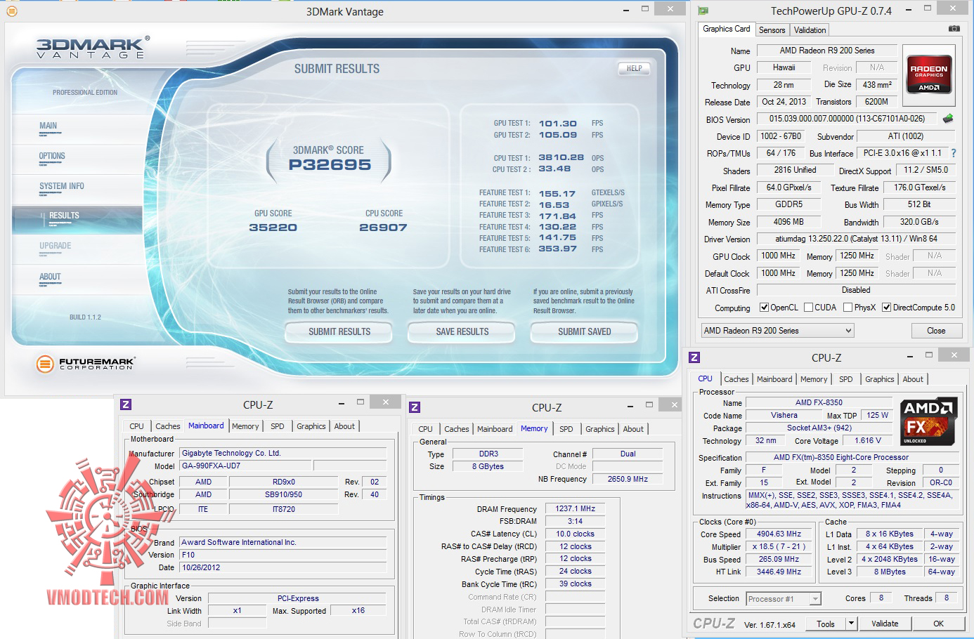Click the Bus Interface question mark icon

(x=954, y=153)
